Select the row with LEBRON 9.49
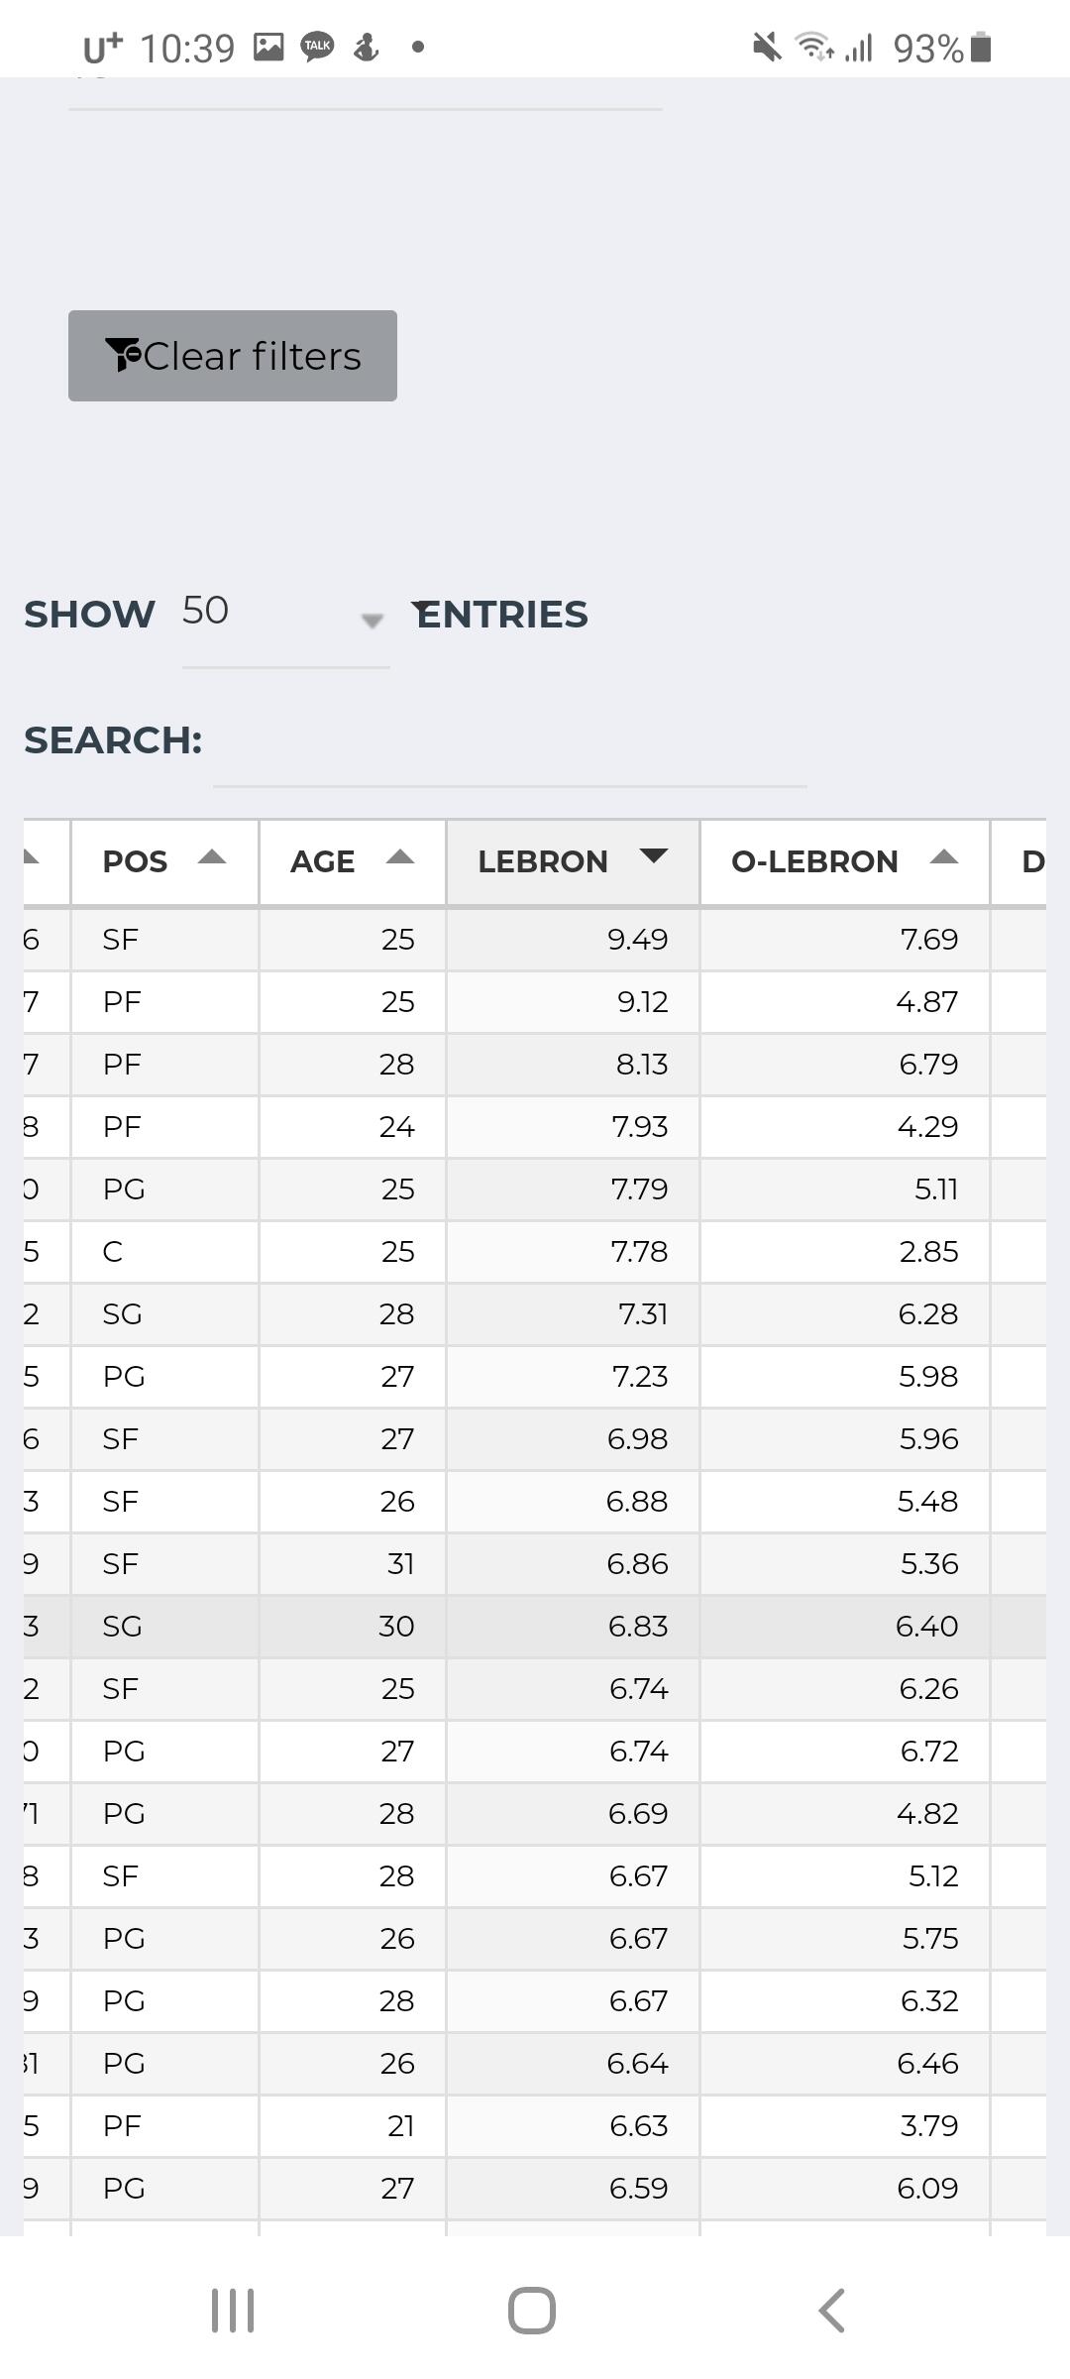 573,939
